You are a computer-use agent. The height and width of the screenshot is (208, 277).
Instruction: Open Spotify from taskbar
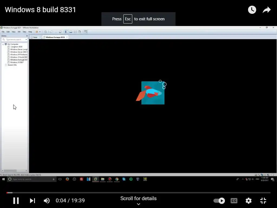[x=131, y=179]
